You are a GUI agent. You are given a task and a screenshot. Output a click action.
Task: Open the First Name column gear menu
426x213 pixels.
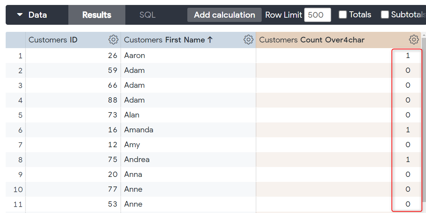click(249, 40)
